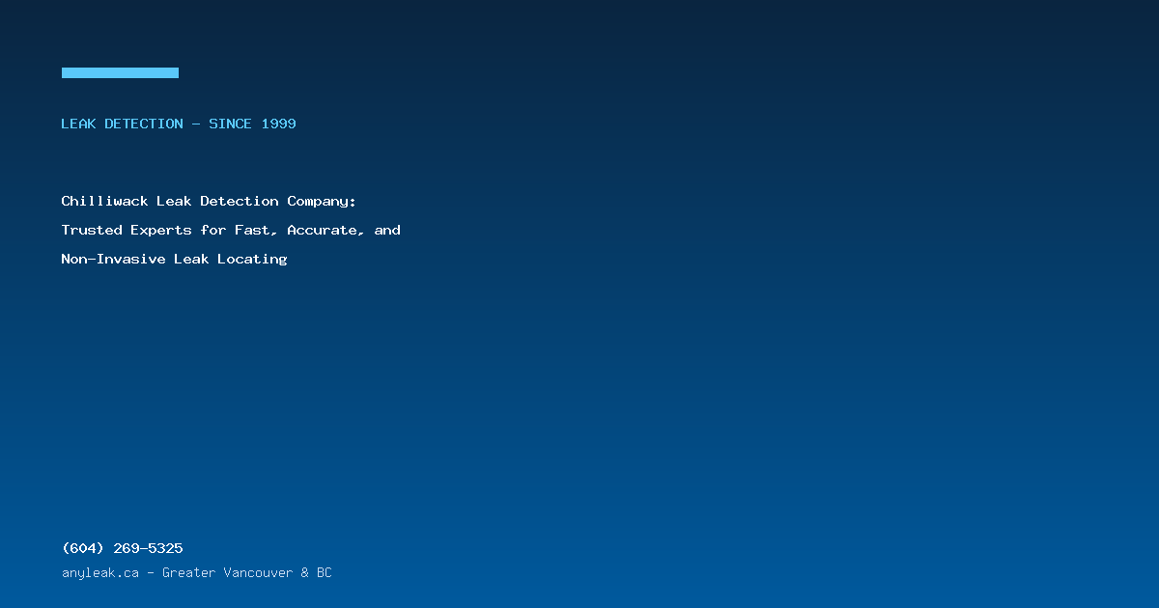The width and height of the screenshot is (1159, 608).
Task: Click the "(604)" area code
Action: (x=83, y=548)
